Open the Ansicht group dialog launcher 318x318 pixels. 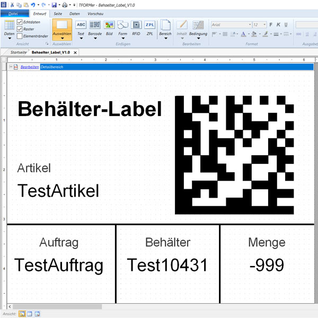click(x=47, y=43)
